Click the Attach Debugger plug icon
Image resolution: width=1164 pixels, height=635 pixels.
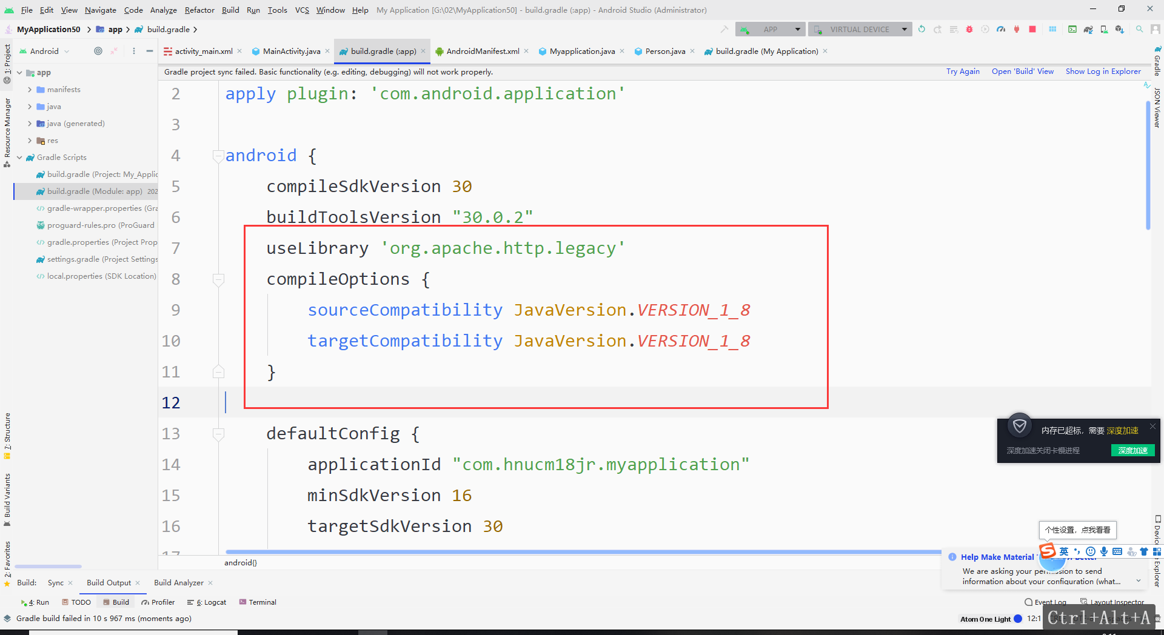pyautogui.click(x=1017, y=29)
